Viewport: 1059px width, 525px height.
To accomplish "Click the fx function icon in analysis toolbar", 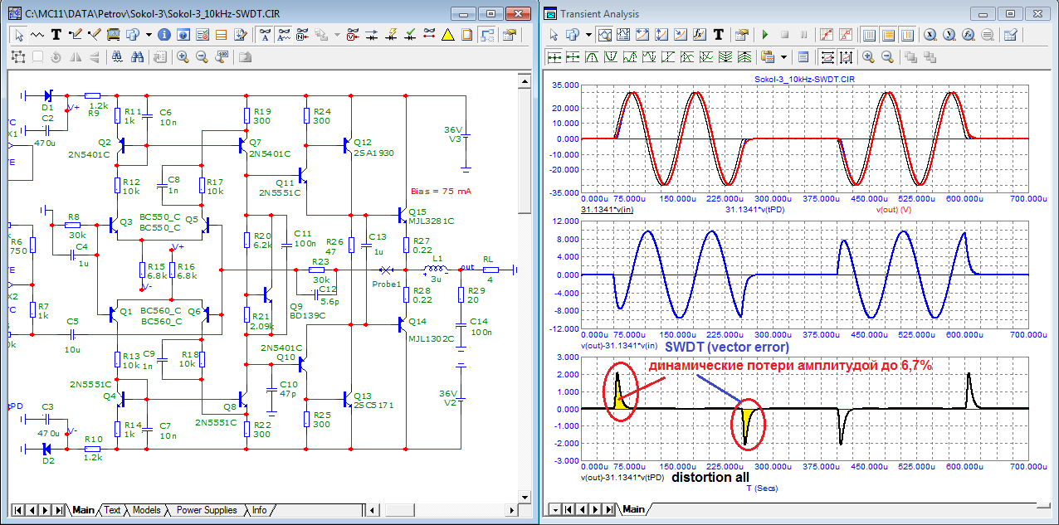I will pos(698,35).
